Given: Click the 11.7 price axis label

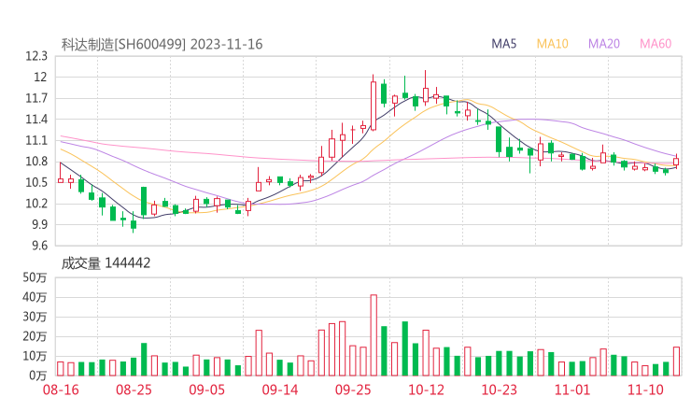Looking at the screenshot, I should coord(36,98).
